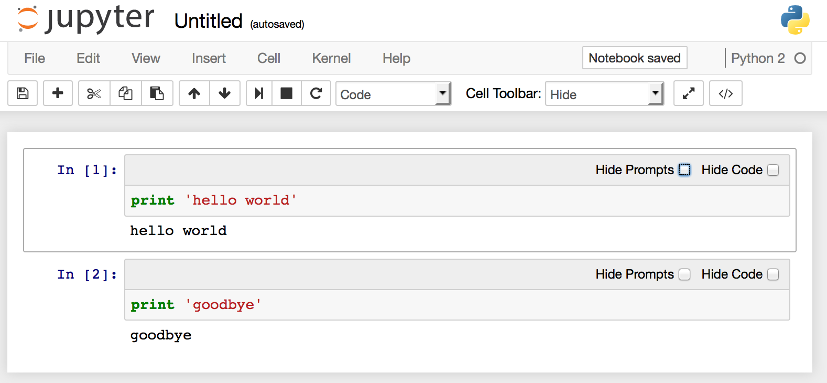The width and height of the screenshot is (827, 383).
Task: Open the Edit menu
Action: (x=88, y=58)
